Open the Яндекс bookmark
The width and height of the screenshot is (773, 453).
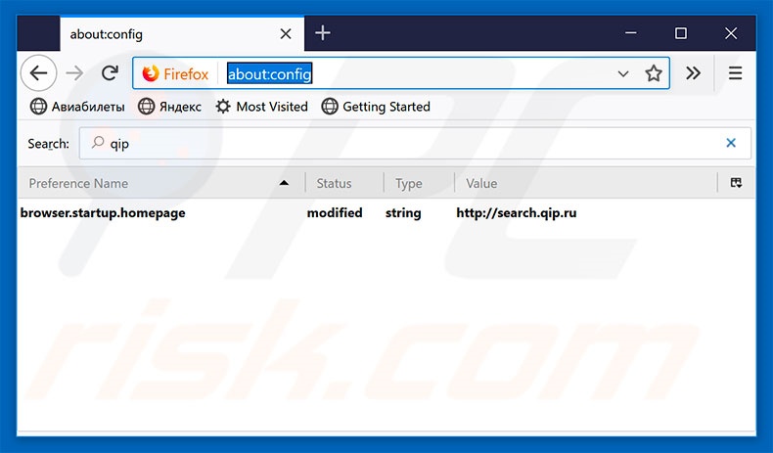coord(169,107)
